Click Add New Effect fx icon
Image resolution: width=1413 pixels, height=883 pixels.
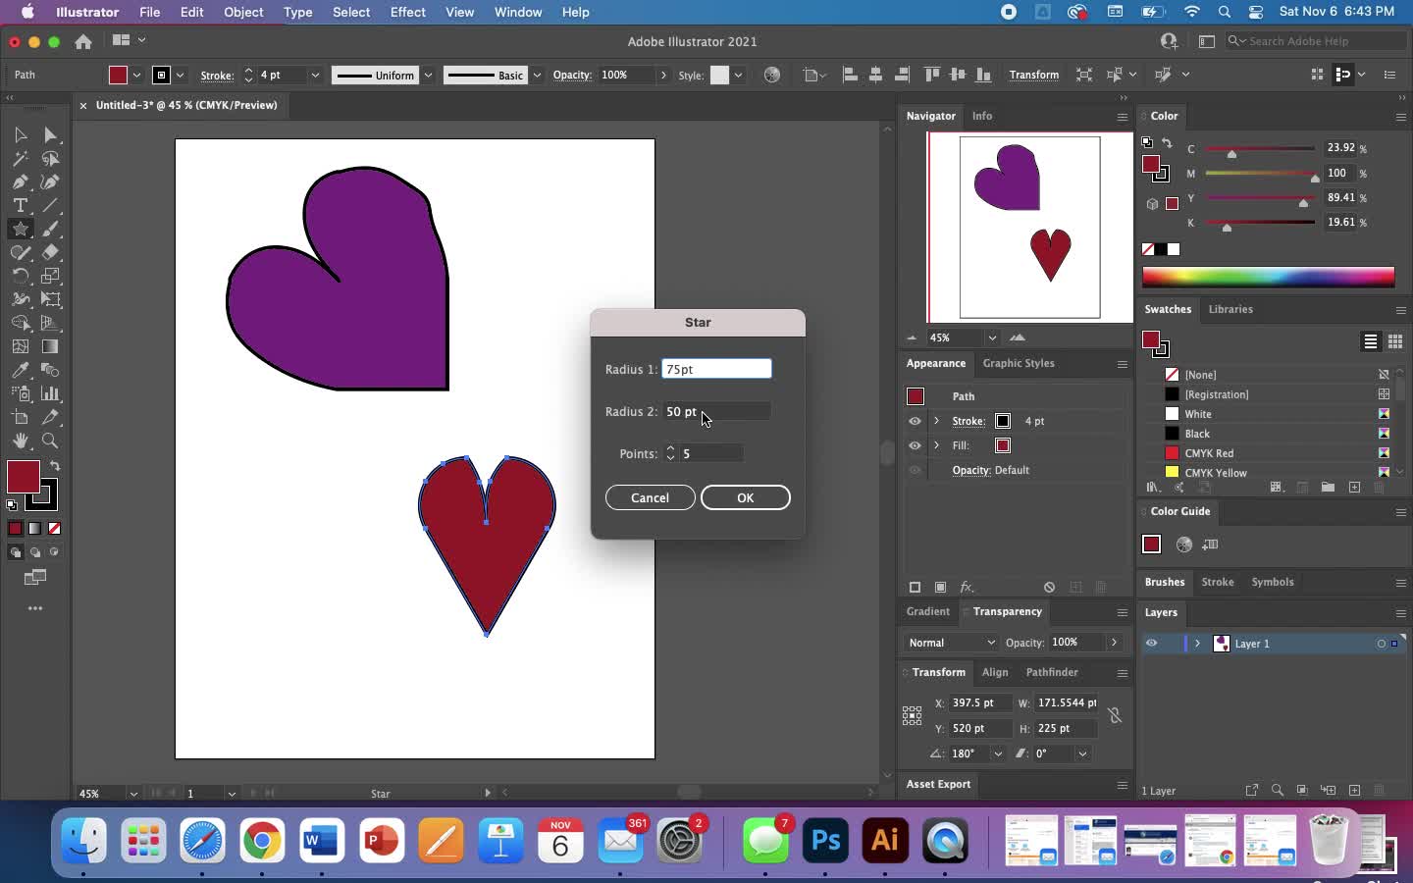coord(967,587)
